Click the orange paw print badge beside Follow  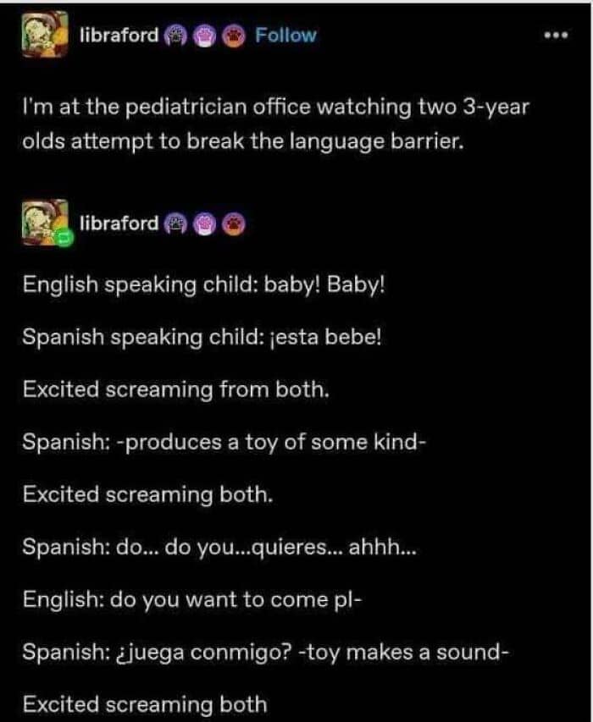click(234, 36)
